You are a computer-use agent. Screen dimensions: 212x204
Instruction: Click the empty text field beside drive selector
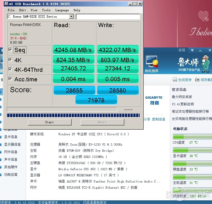coord(108,17)
